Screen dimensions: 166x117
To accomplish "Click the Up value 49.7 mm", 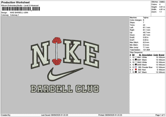I will [147, 33].
